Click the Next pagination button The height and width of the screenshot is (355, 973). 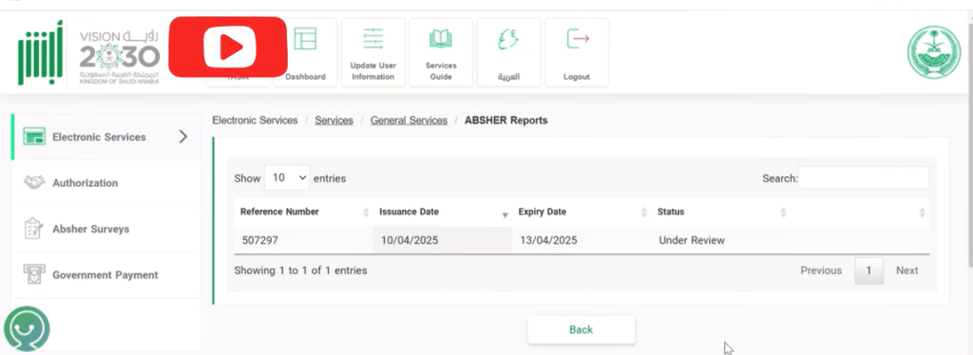pos(906,271)
